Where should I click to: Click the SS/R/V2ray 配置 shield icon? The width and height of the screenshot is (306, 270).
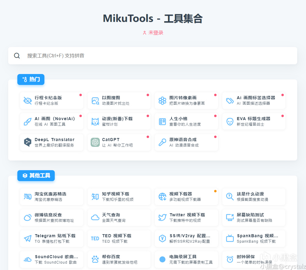(162, 238)
